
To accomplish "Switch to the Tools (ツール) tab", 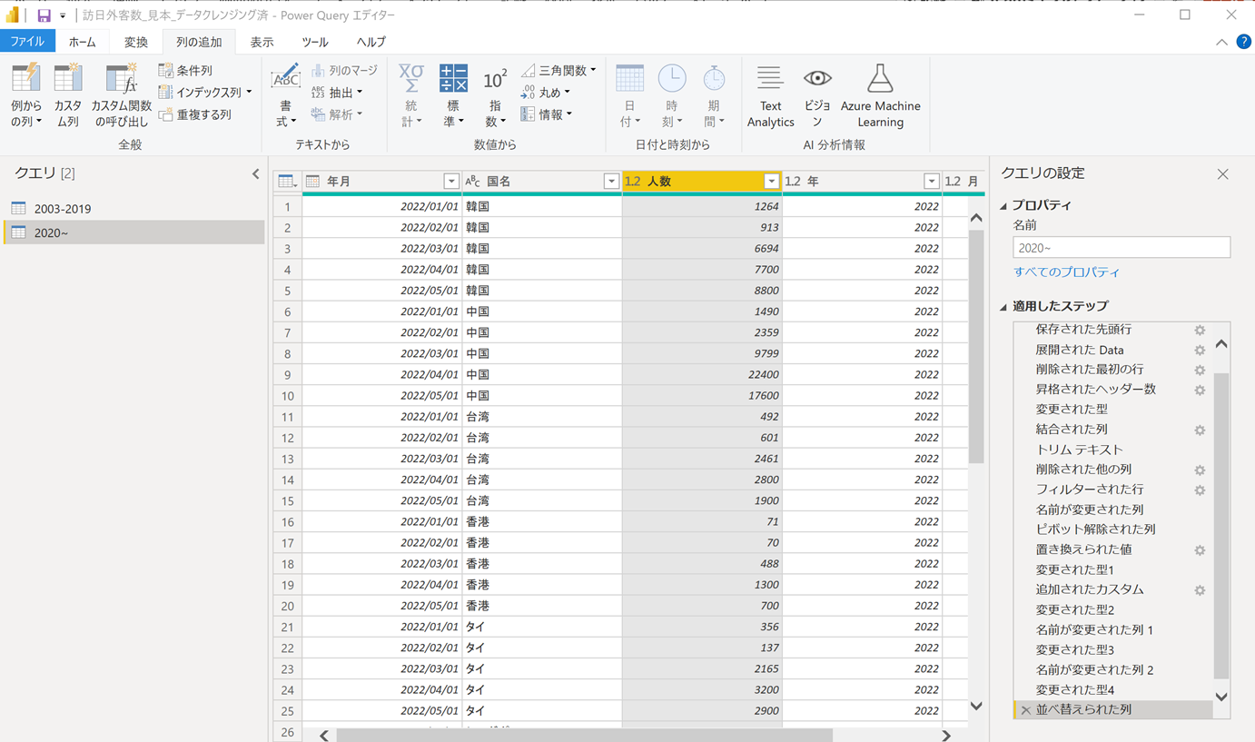I will (315, 42).
